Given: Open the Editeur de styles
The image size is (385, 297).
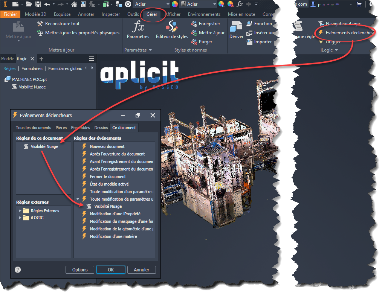Looking at the screenshot, I should pos(172,30).
